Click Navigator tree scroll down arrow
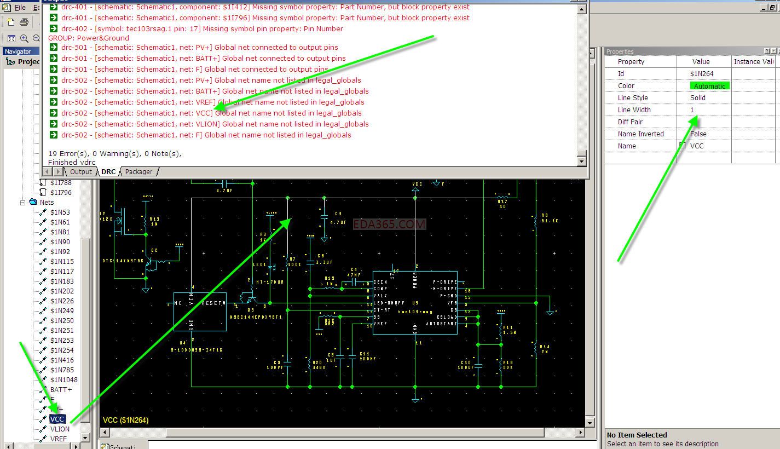Screen dimensions: 780x449 tap(85, 438)
